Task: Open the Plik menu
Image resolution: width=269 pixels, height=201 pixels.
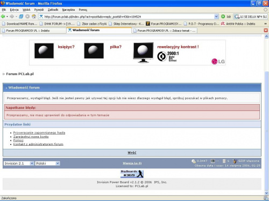Action: click(4, 10)
